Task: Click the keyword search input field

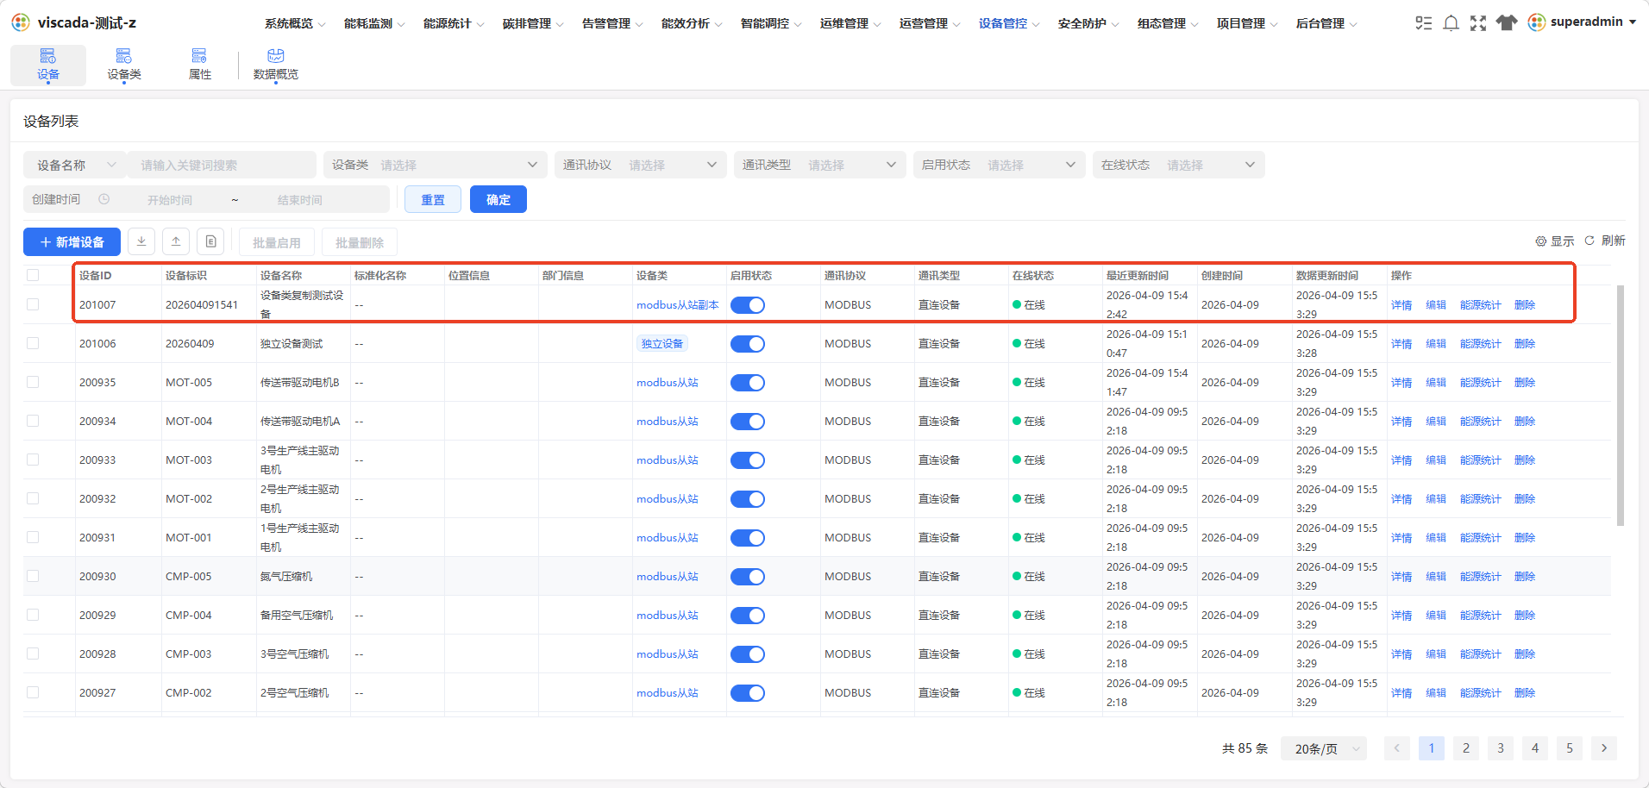Action: 222,165
